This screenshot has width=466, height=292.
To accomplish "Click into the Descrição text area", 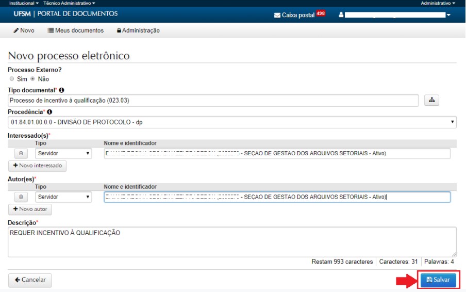I will tap(232, 241).
